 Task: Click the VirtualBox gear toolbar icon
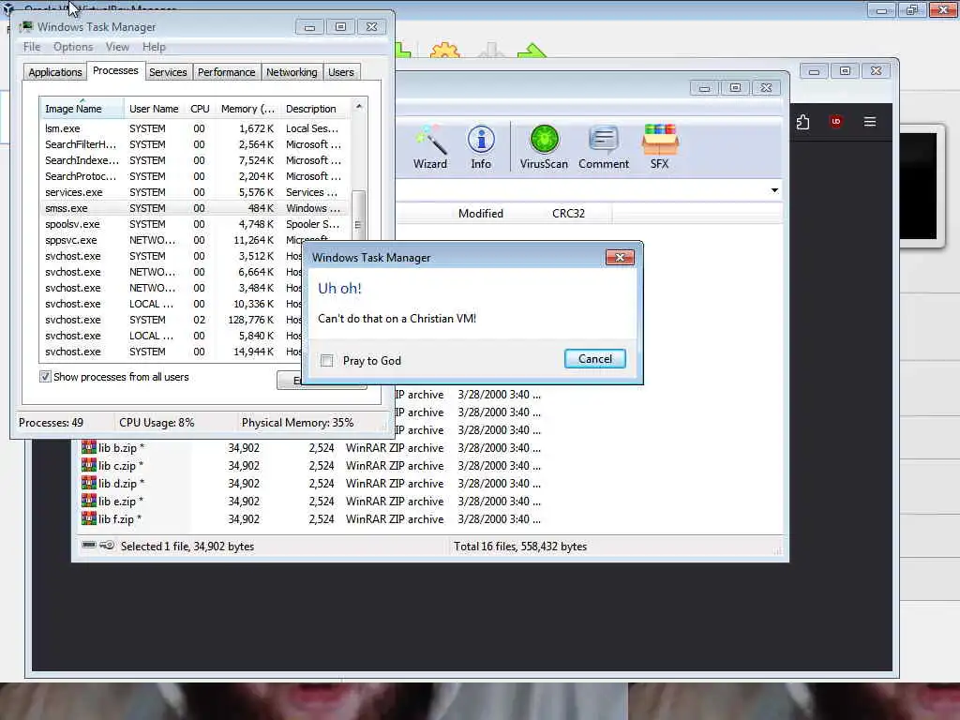445,51
